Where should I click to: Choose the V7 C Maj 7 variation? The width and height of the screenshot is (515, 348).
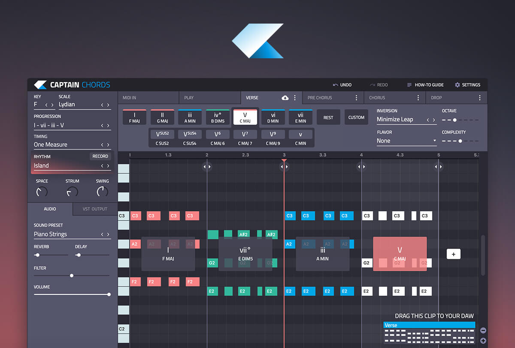tap(245, 138)
